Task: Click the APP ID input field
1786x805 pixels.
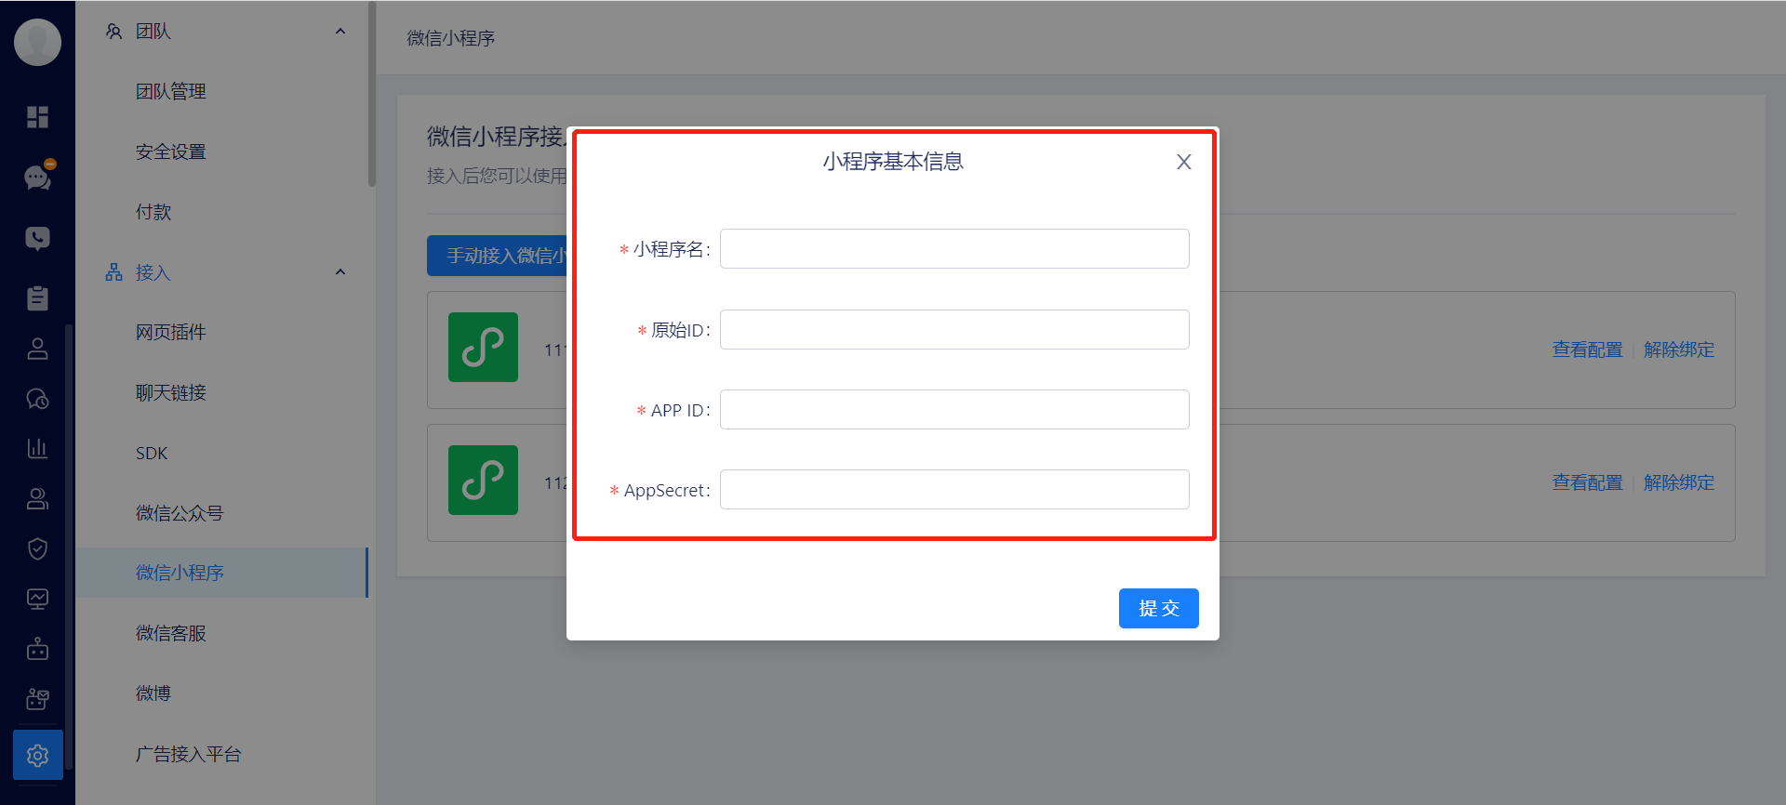Action: click(x=954, y=410)
